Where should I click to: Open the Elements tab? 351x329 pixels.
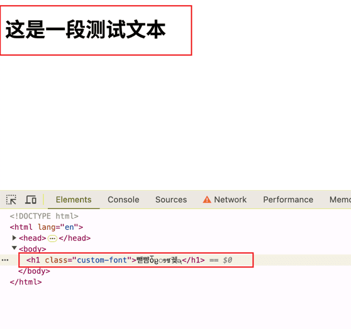coord(74,200)
